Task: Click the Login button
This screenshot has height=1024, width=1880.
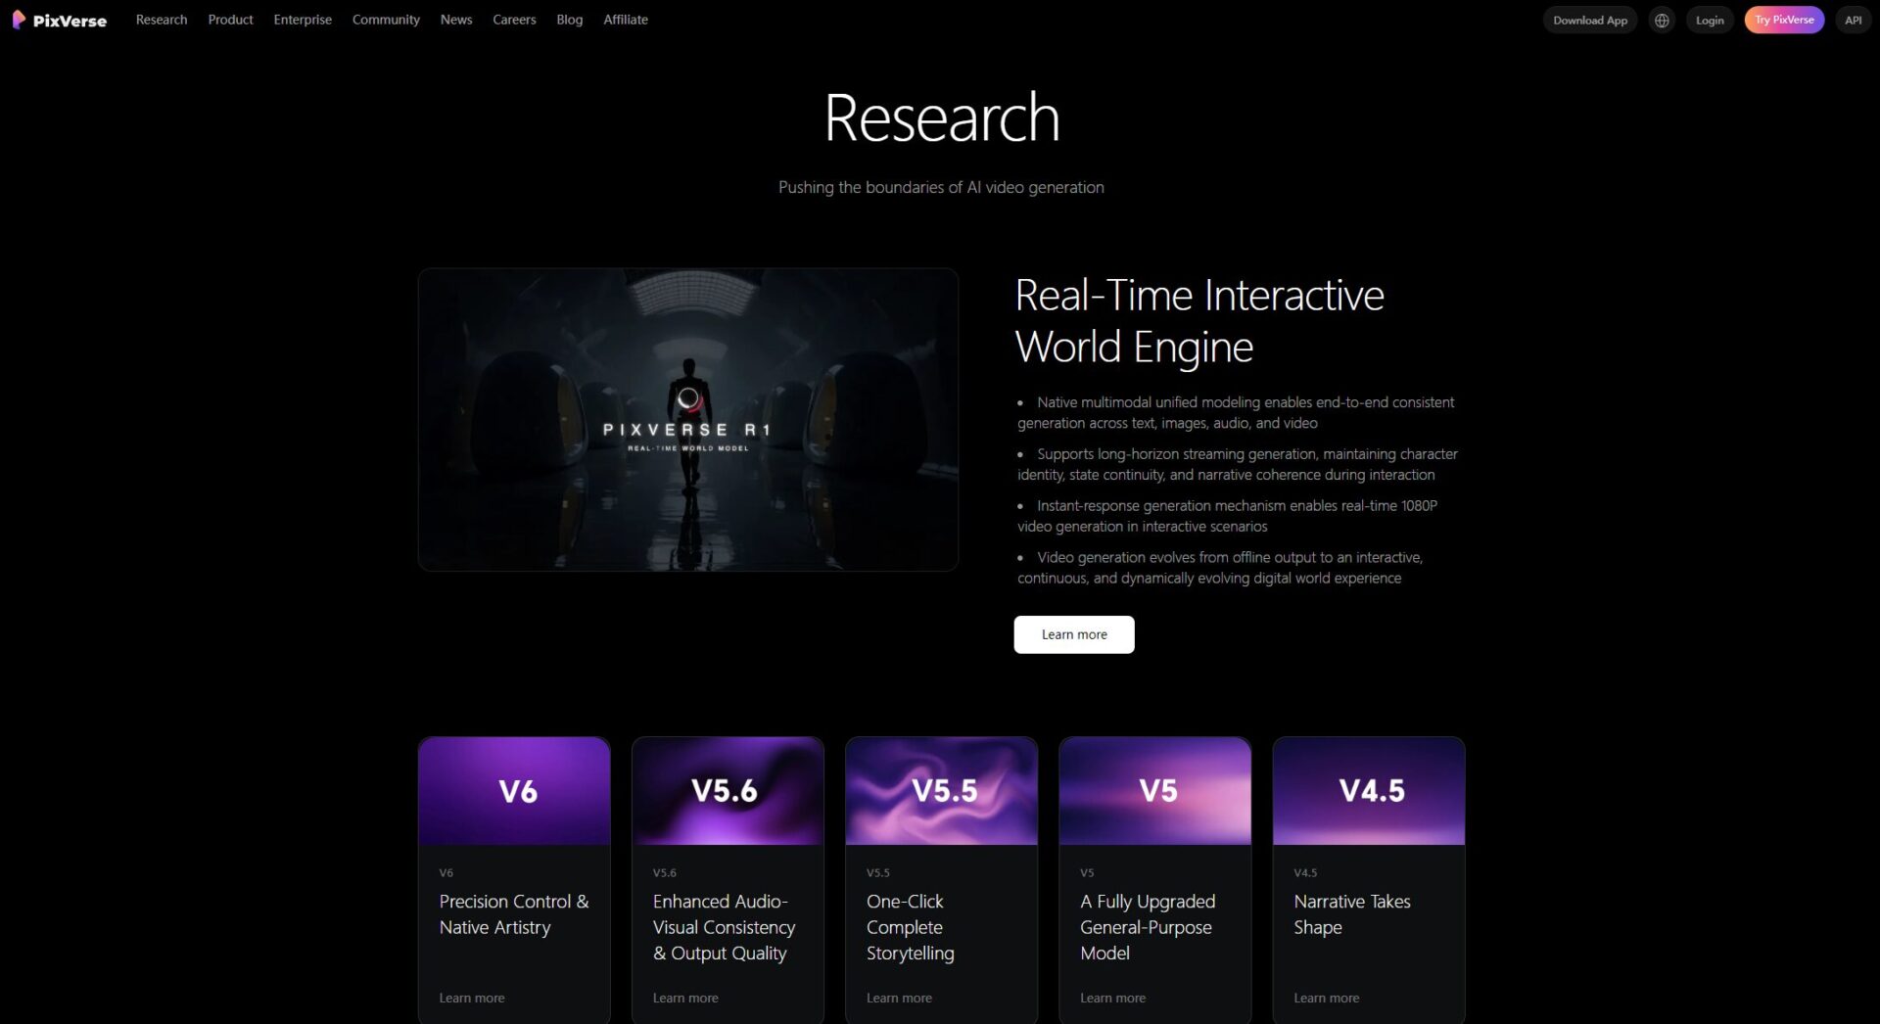Action: 1710,20
